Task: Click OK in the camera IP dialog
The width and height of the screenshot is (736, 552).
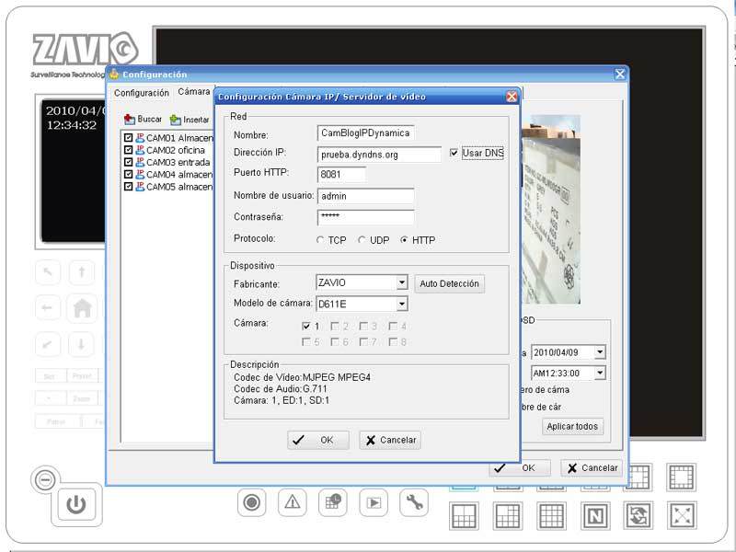Action: coord(317,441)
